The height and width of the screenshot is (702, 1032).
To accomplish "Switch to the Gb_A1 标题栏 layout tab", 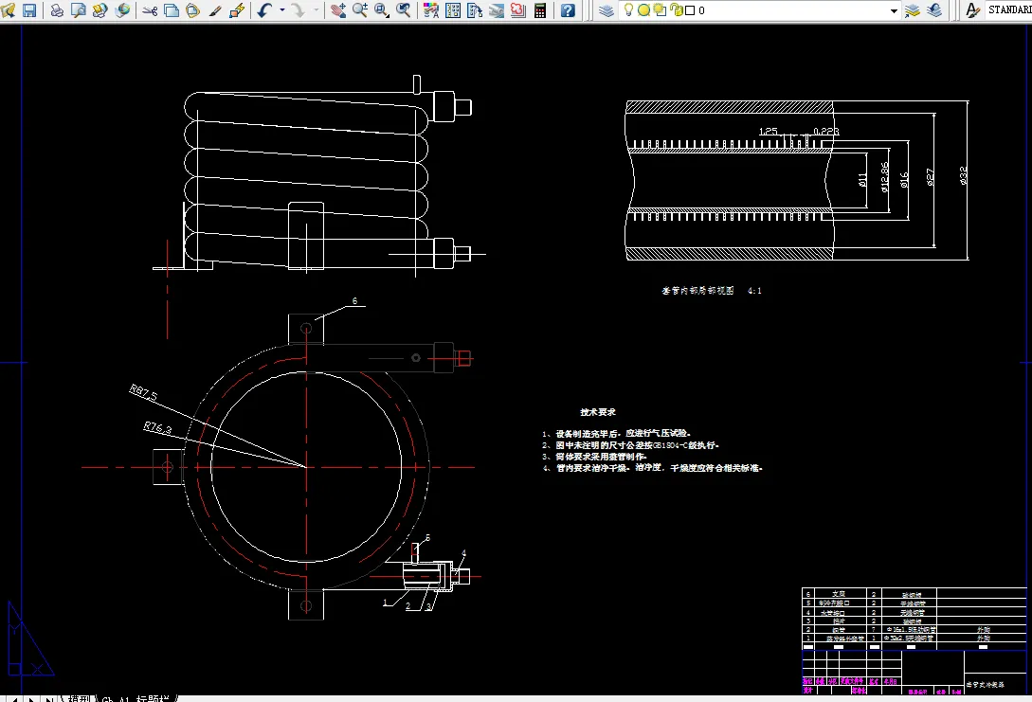I will point(137,697).
